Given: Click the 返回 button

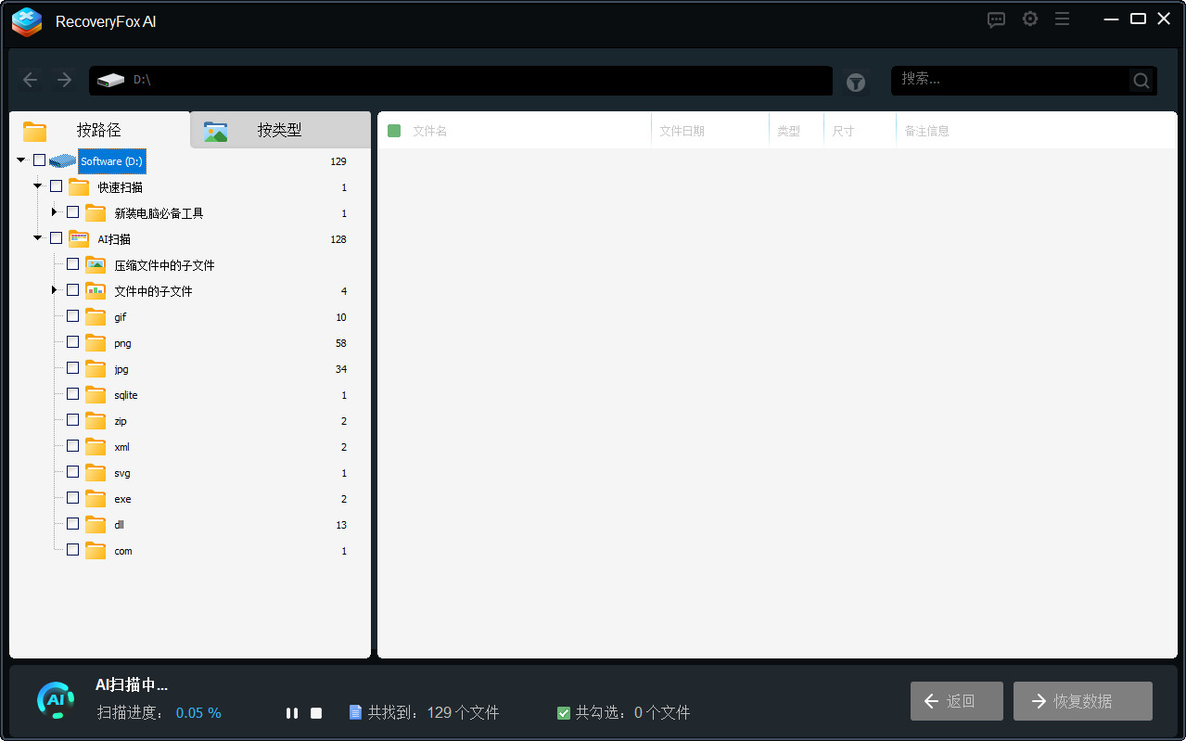Looking at the screenshot, I should [x=956, y=700].
